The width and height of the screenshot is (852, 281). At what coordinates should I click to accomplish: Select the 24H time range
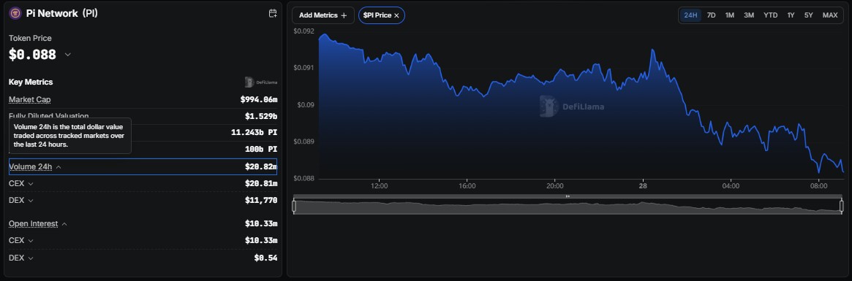tap(690, 15)
